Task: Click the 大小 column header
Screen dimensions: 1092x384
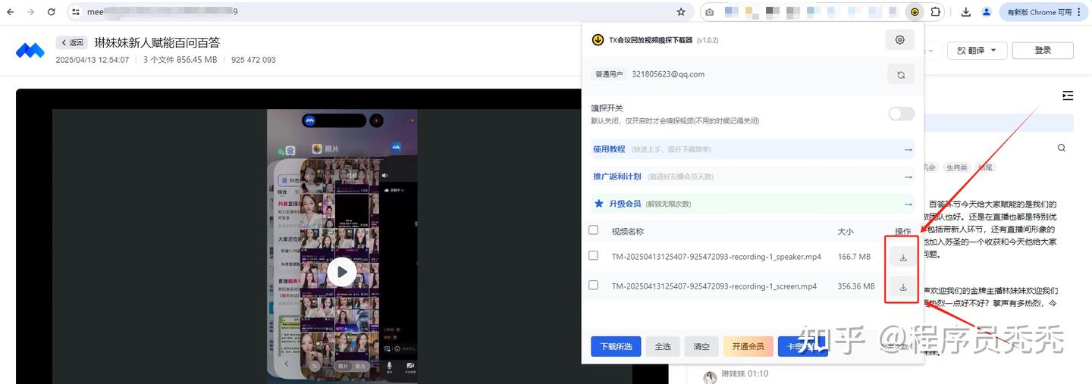Action: [x=845, y=231]
